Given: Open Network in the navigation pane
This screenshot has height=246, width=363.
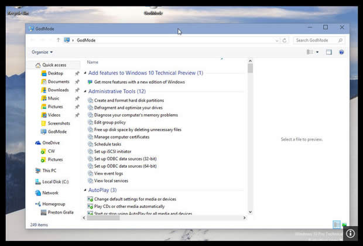Looking at the screenshot, I should (50, 193).
